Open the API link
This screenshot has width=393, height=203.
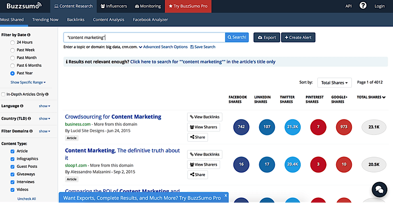(x=348, y=6)
